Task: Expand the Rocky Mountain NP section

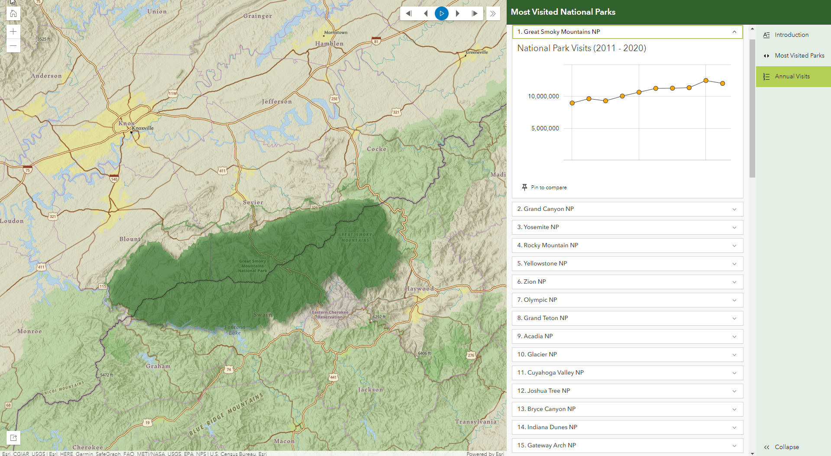Action: click(627, 246)
